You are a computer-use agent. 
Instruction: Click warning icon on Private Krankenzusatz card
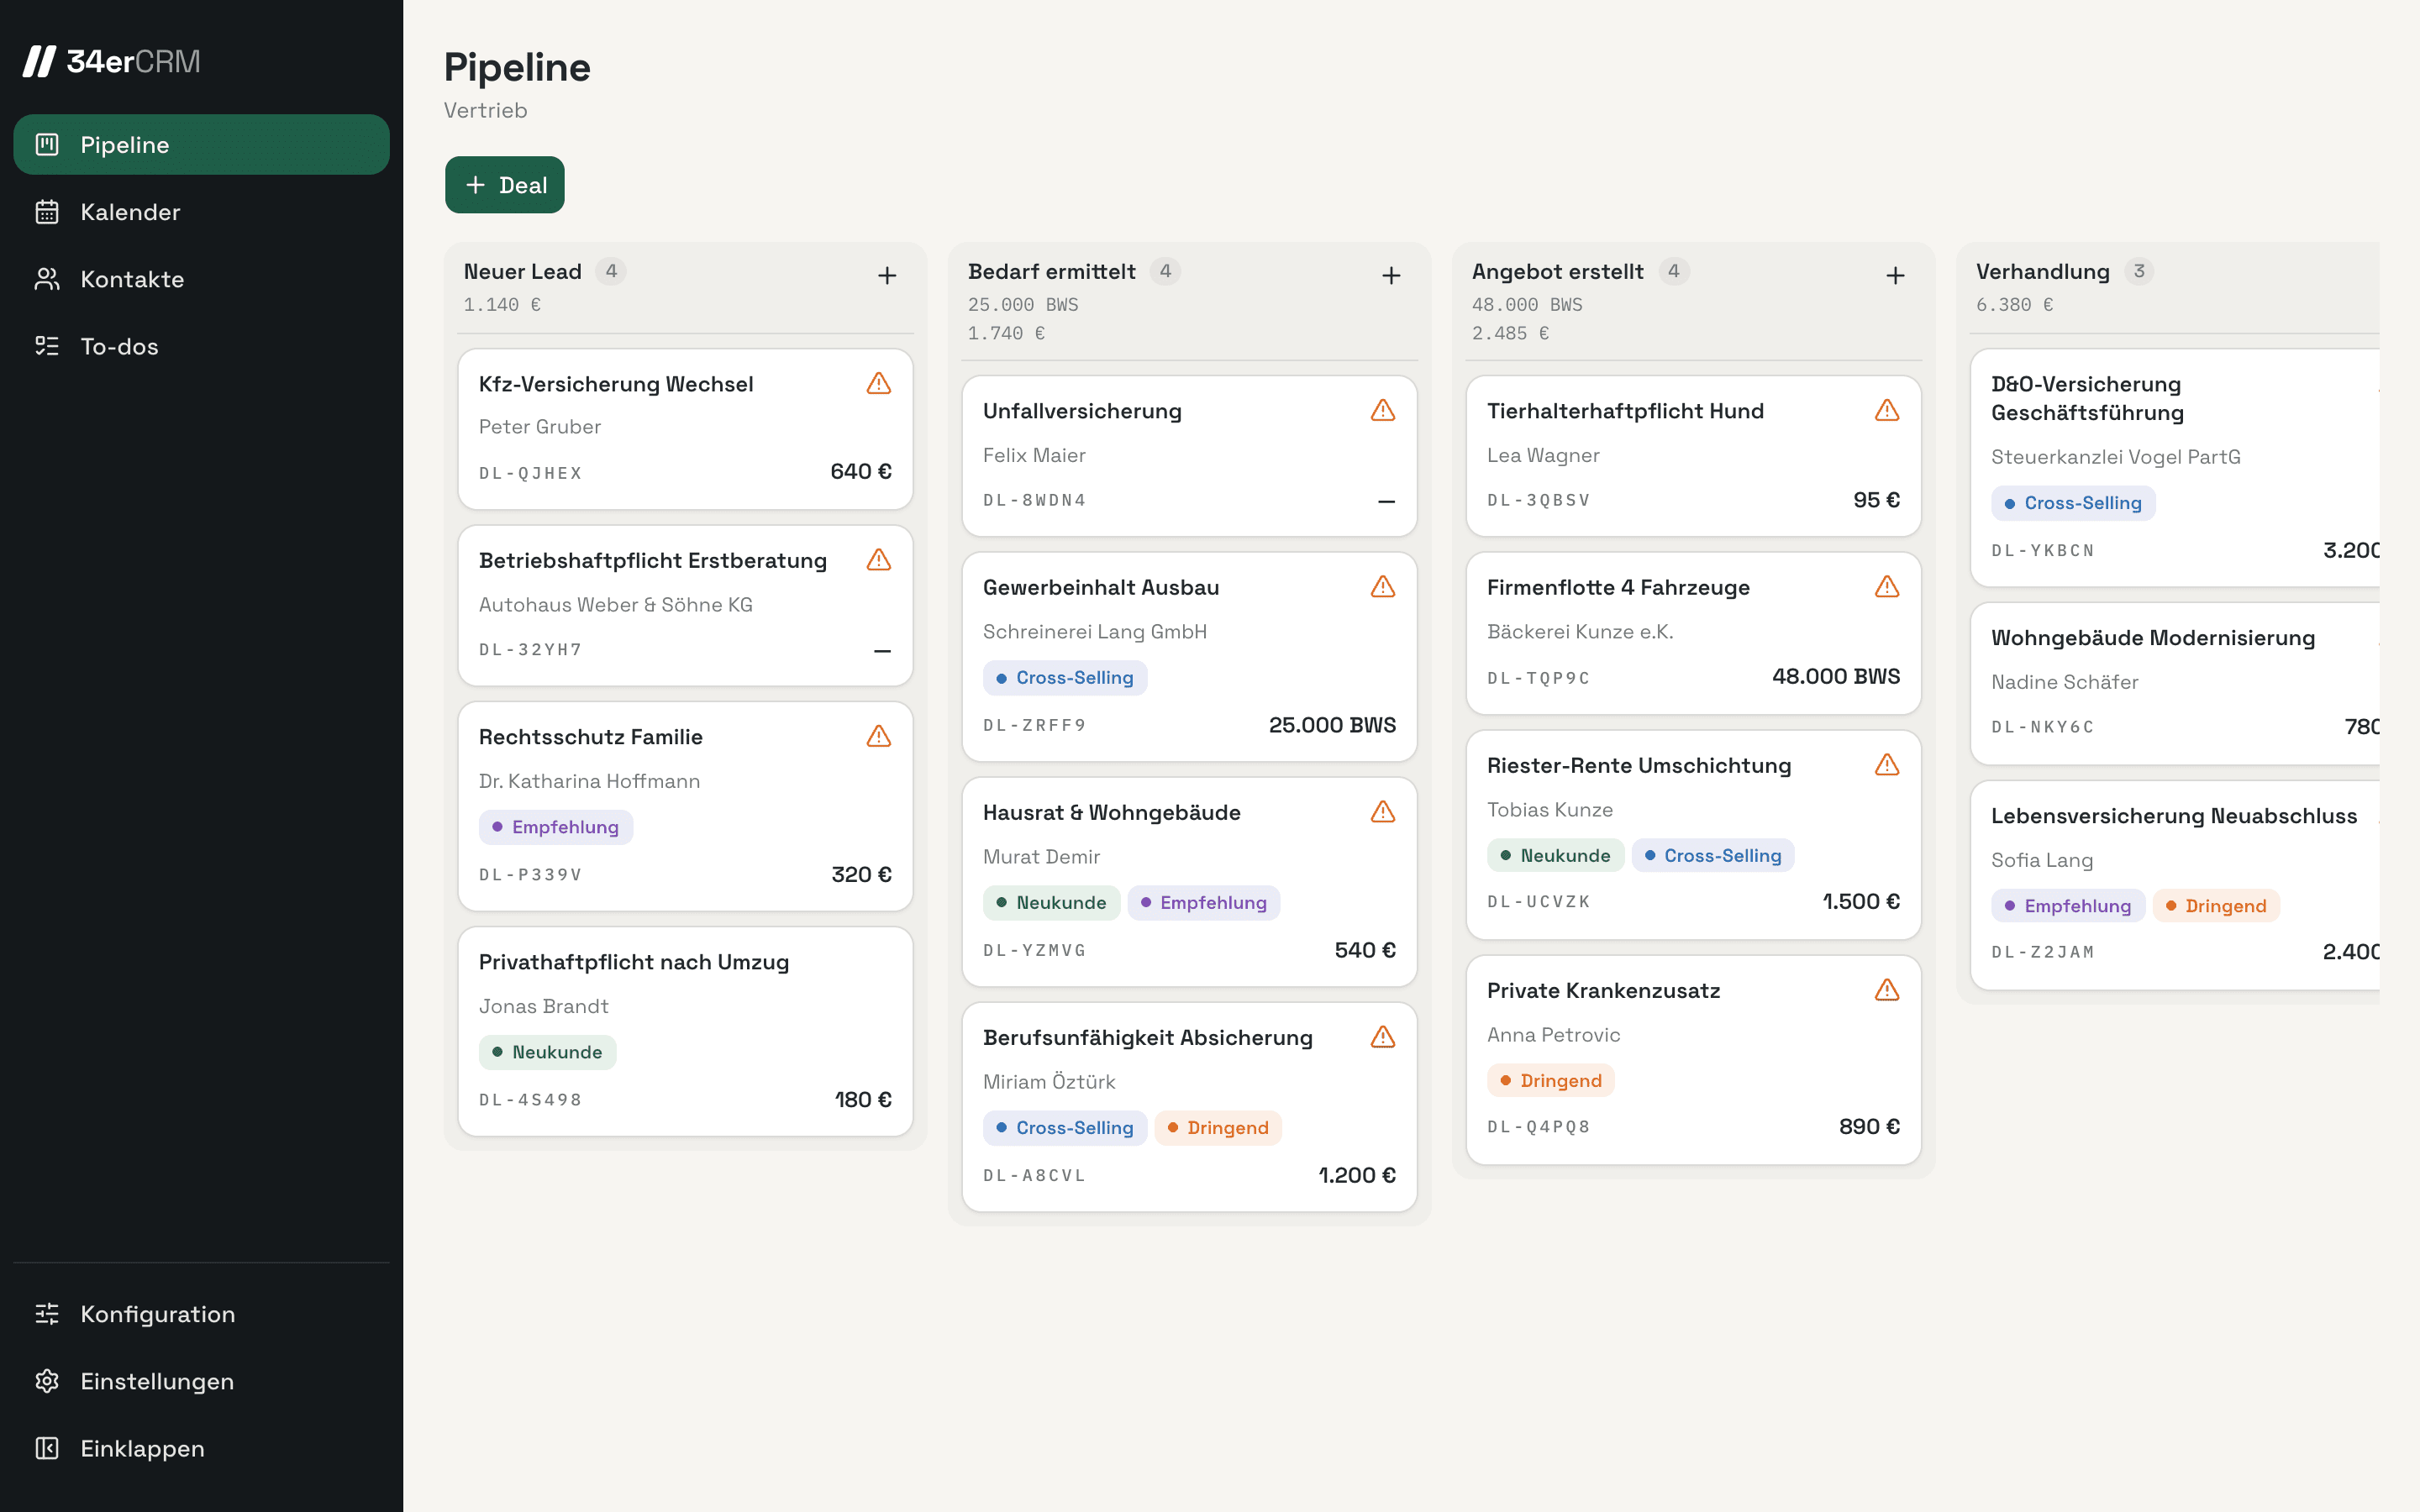pyautogui.click(x=1887, y=990)
